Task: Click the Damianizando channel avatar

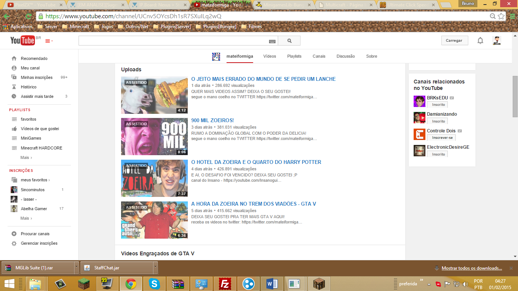Action: pyautogui.click(x=419, y=118)
